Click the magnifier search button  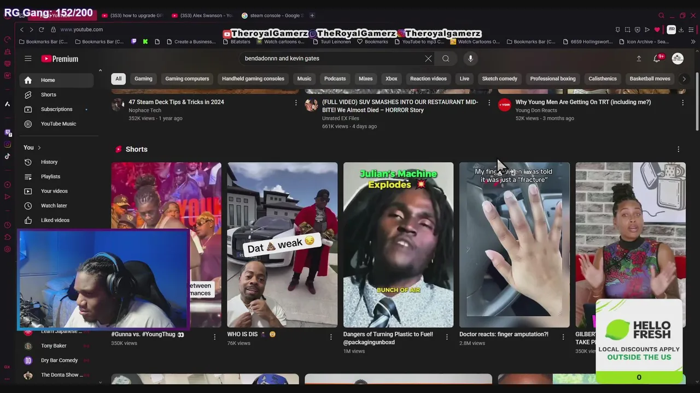(x=446, y=58)
